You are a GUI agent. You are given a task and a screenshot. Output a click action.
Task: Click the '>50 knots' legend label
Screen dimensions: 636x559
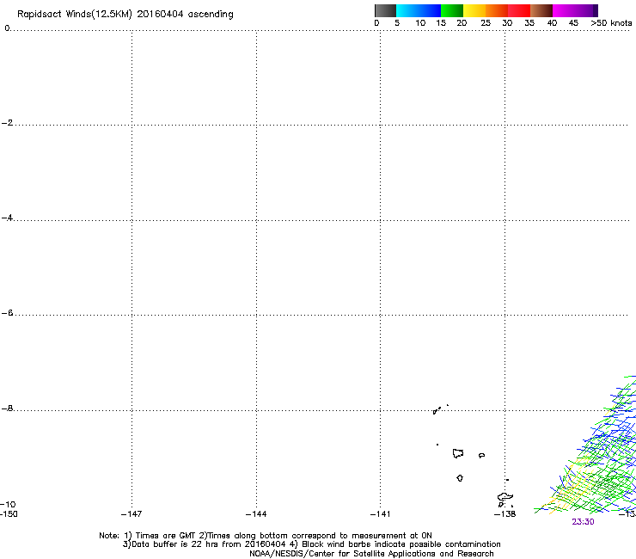point(611,23)
